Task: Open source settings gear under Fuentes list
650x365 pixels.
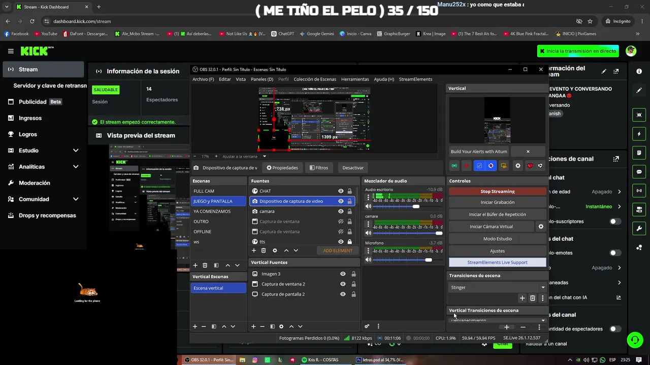Action: pyautogui.click(x=275, y=250)
